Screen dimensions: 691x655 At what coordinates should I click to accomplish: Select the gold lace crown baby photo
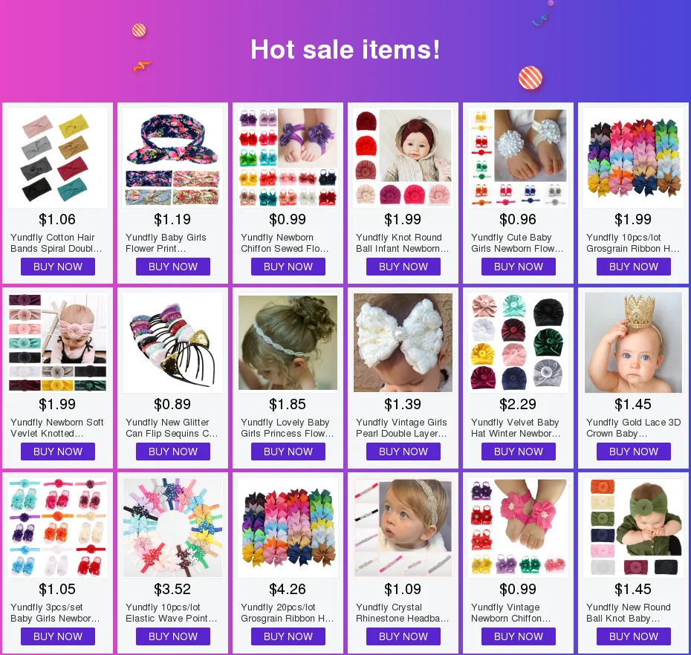[x=633, y=342]
